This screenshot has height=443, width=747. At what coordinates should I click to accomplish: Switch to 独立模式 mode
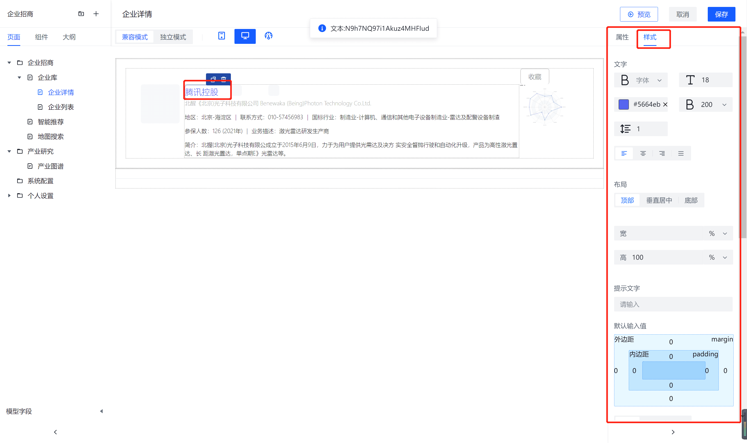(x=173, y=37)
